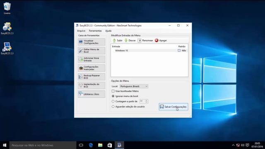This screenshot has height=149, width=265.
Task: Launch Microsoft Edge from taskbar
Action: coord(91,145)
